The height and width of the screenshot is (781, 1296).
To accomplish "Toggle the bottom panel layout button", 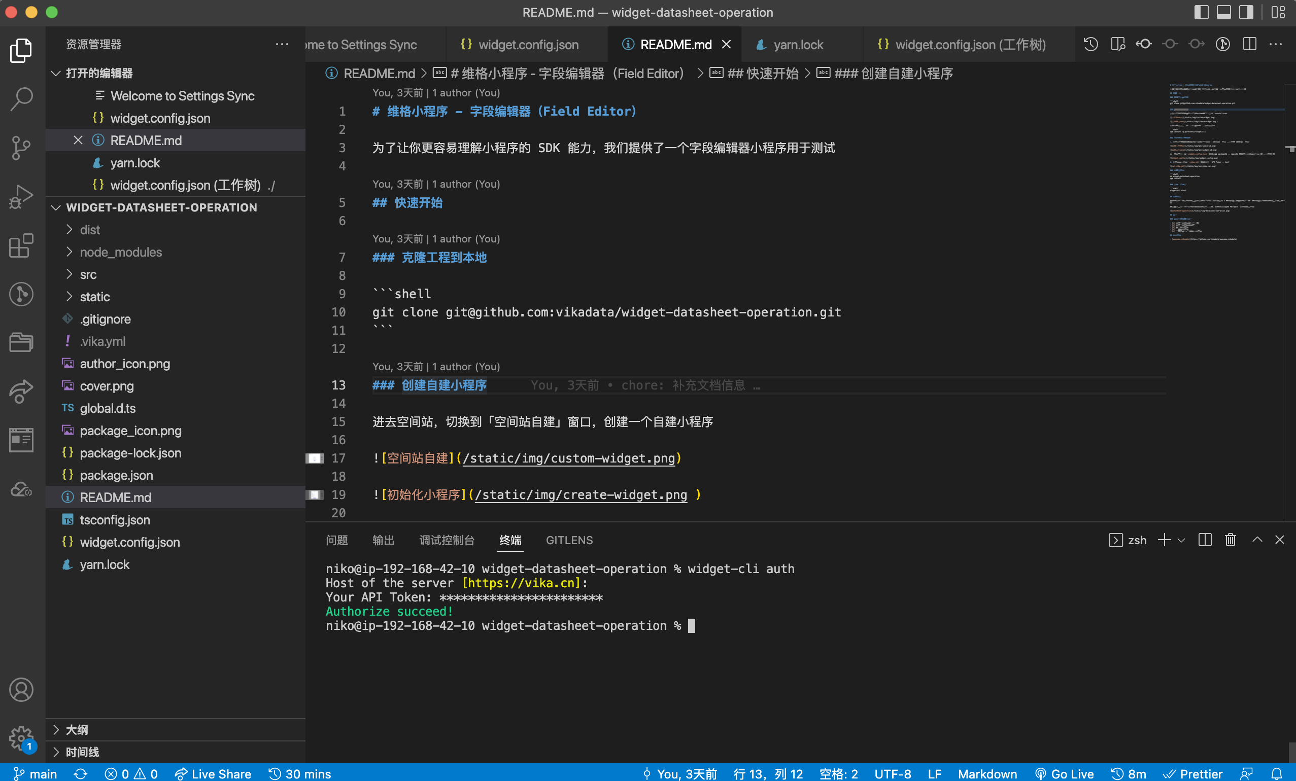I will tap(1223, 12).
